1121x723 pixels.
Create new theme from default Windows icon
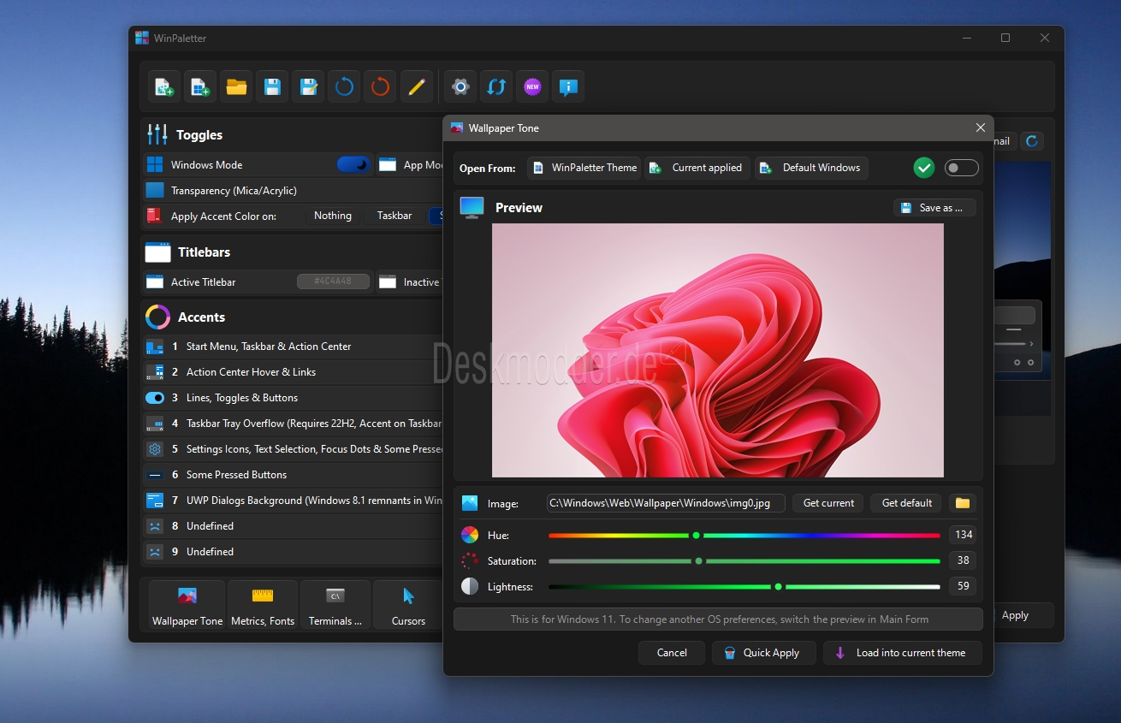click(200, 86)
